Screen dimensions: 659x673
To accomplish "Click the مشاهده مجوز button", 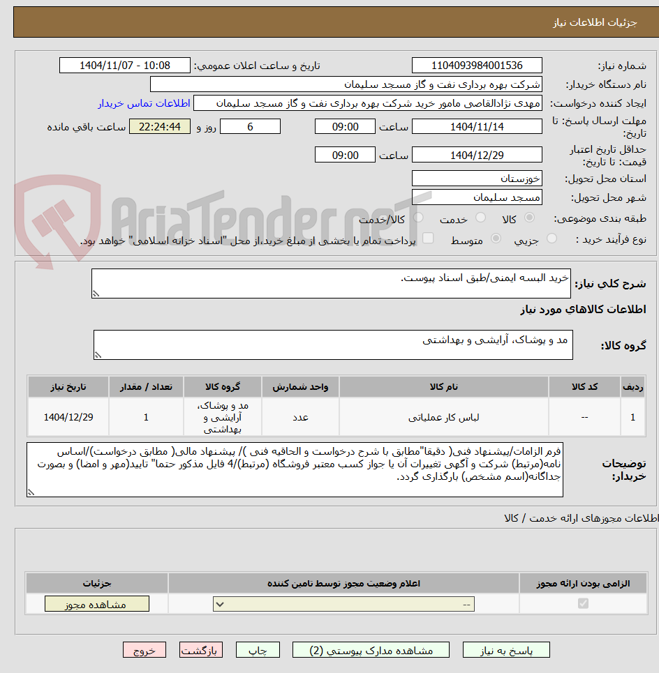I will click(x=96, y=605).
